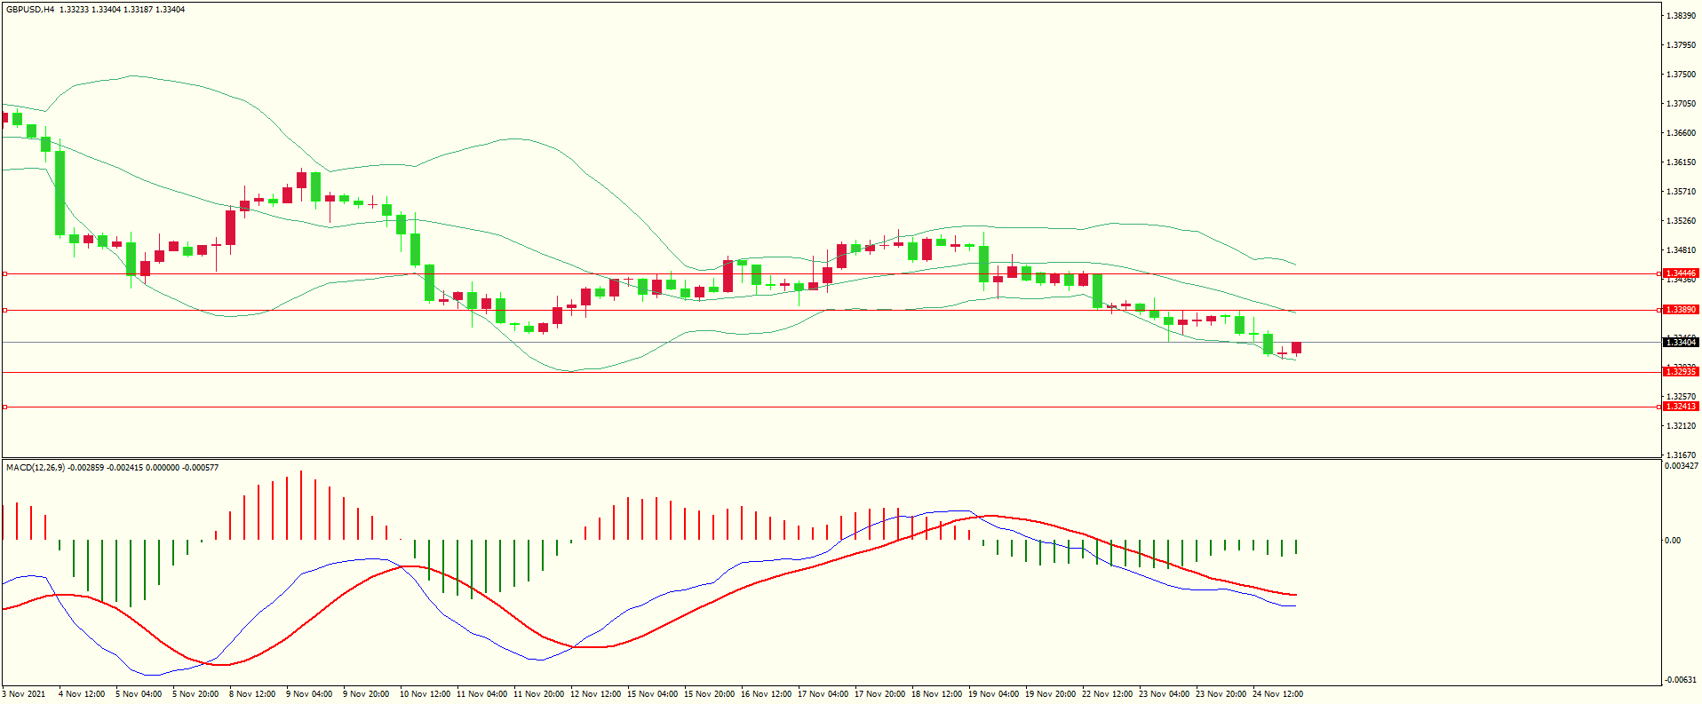
Task: Click the red 1.32413 price tag
Action: click(1680, 407)
